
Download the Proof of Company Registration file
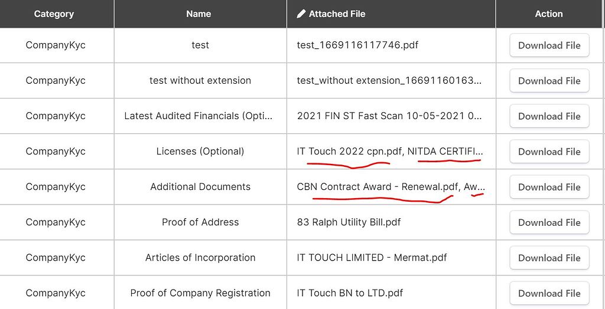click(x=549, y=293)
